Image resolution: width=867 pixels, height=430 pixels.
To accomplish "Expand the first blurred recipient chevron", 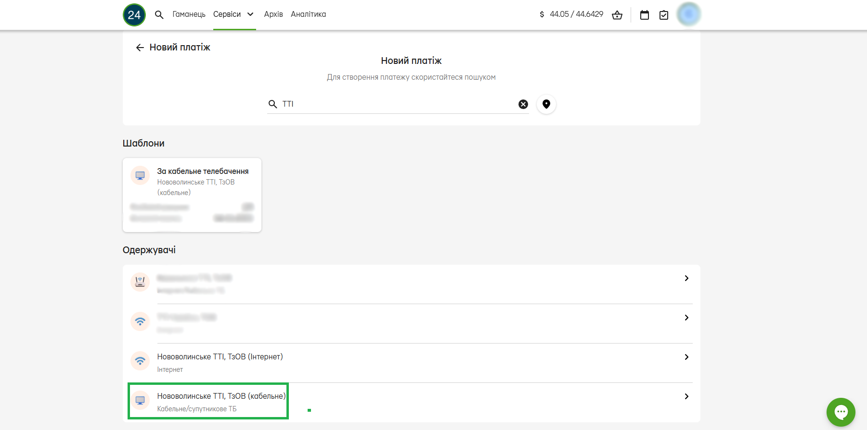I will [686, 279].
